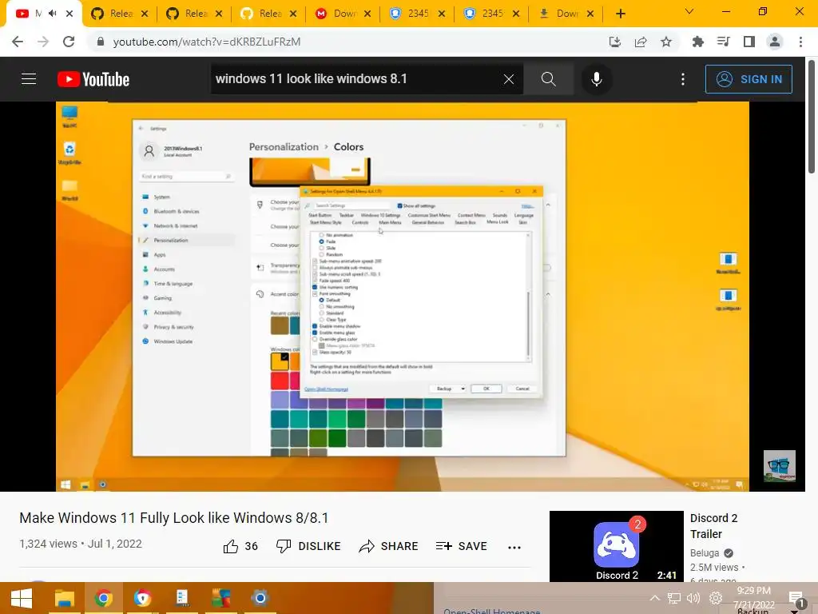Open the YouTube guide hamburger menu
Screen dimensions: 818x614
(29, 79)
